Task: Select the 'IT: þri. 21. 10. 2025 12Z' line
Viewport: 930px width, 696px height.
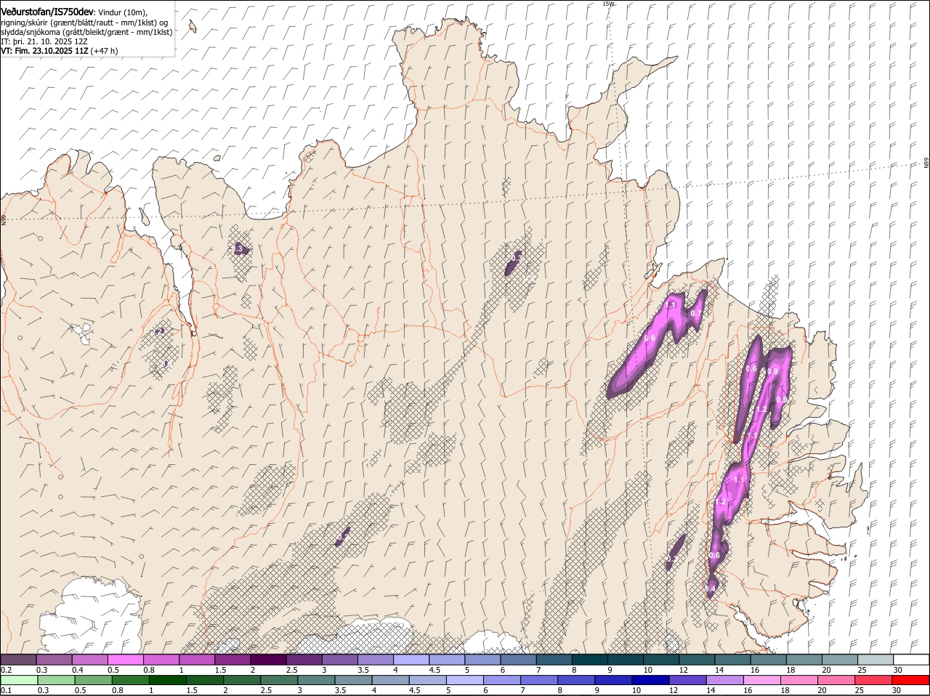Action: (44, 42)
